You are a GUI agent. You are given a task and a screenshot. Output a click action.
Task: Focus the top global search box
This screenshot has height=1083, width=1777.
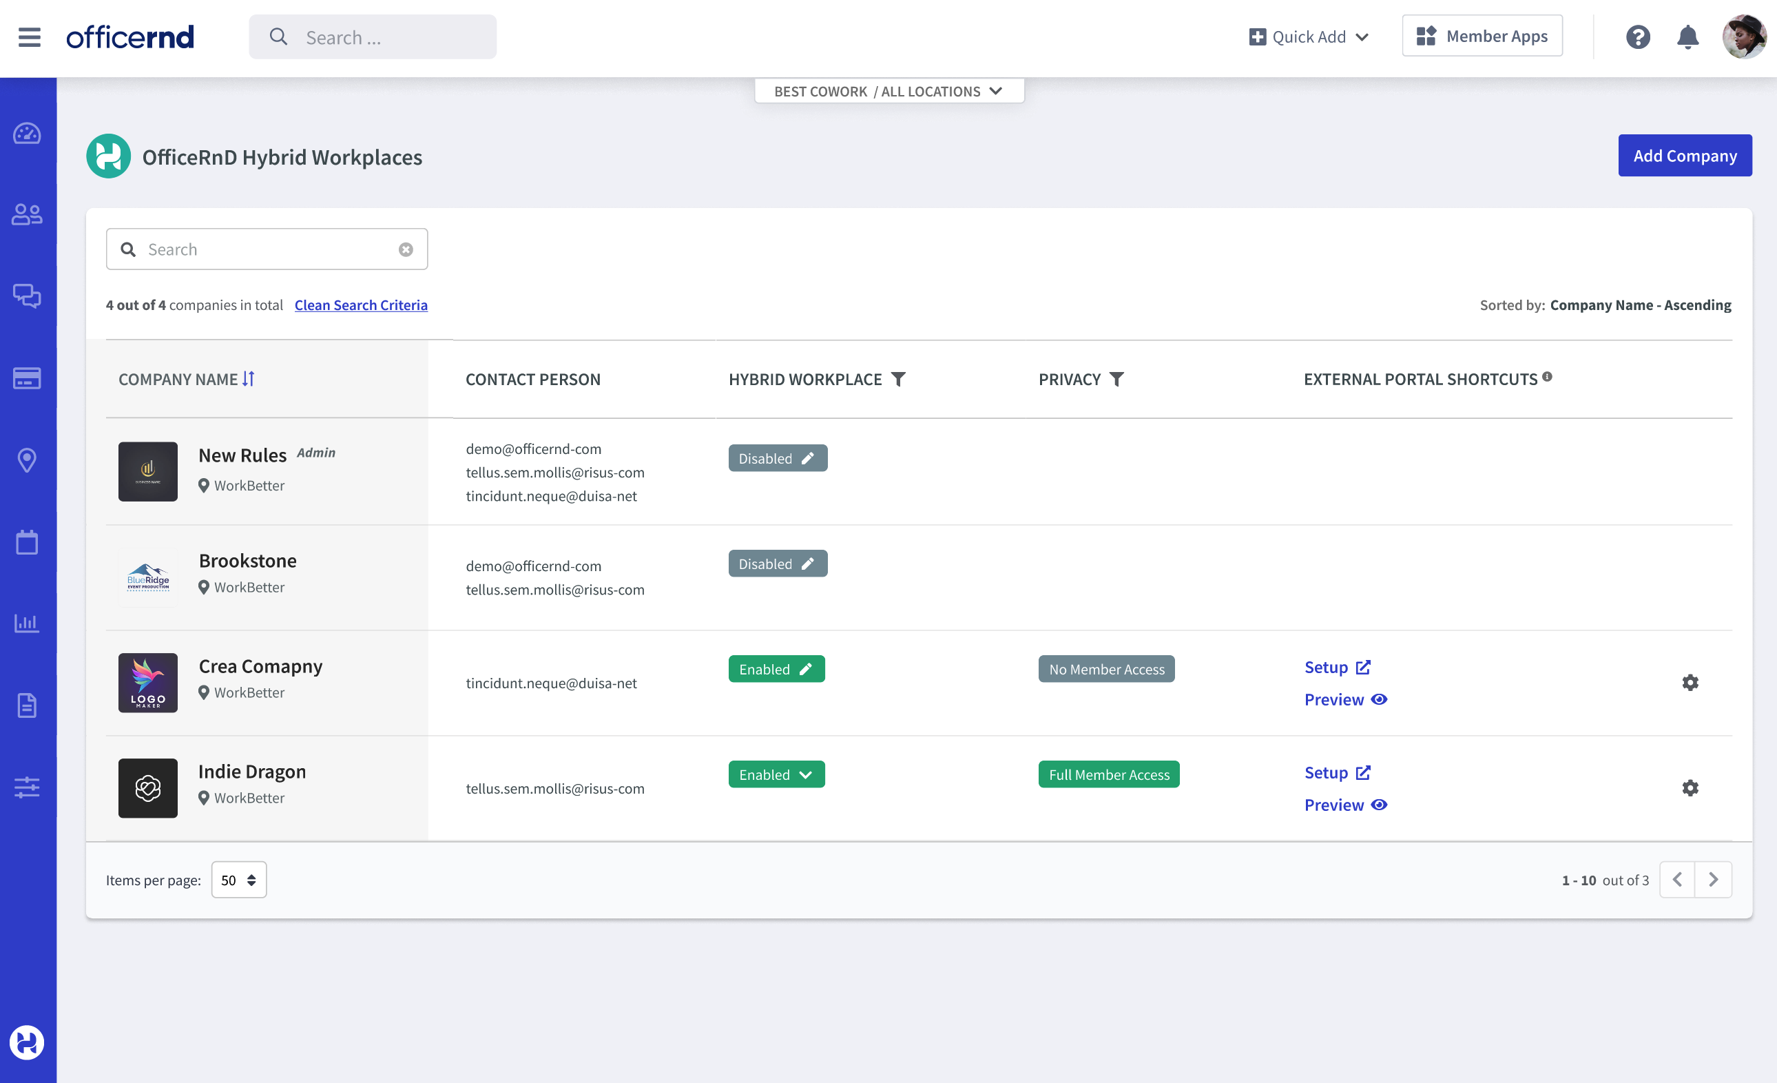[x=373, y=37]
